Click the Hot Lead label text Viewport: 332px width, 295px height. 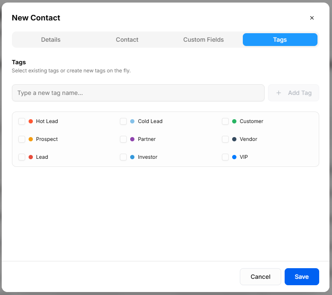47,121
